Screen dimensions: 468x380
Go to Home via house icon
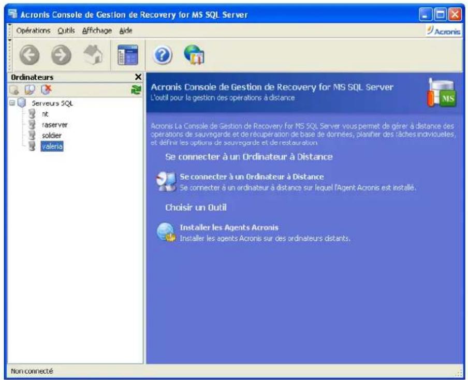point(93,55)
